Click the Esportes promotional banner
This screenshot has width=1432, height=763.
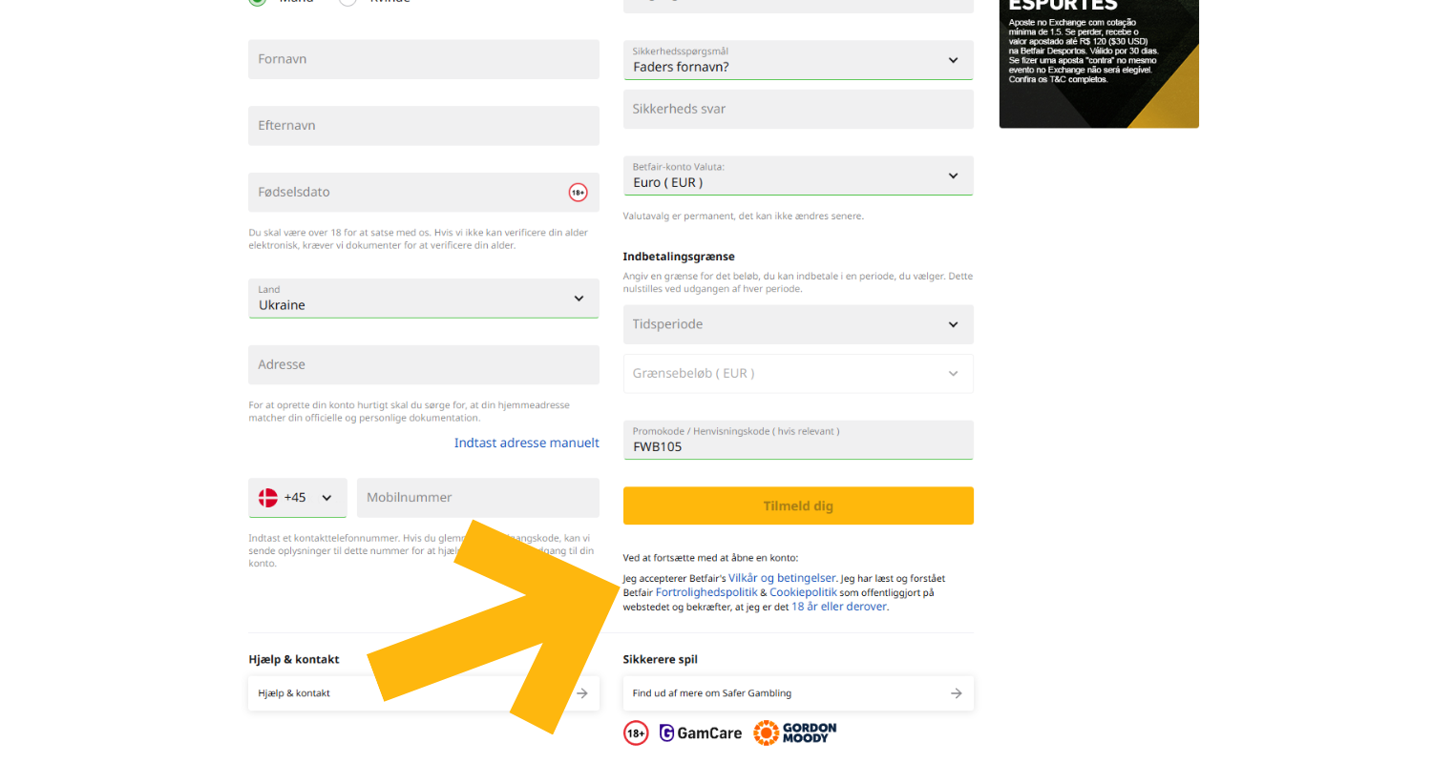[x=1099, y=63]
